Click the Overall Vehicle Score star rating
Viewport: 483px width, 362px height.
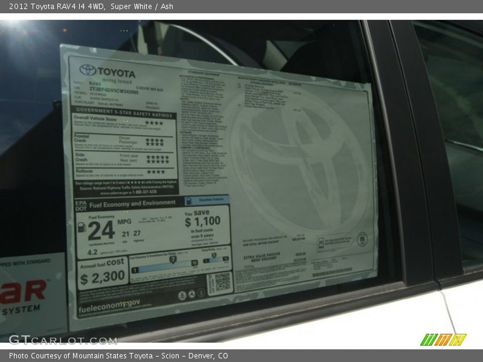(x=154, y=123)
